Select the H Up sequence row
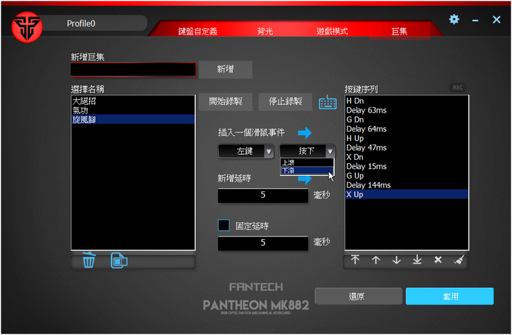512x335 pixels. [x=407, y=138]
